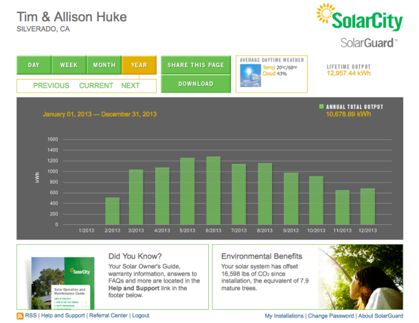The height and width of the screenshot is (323, 419).
Task: Click the 3/2013 bar in chart
Action: click(x=136, y=197)
